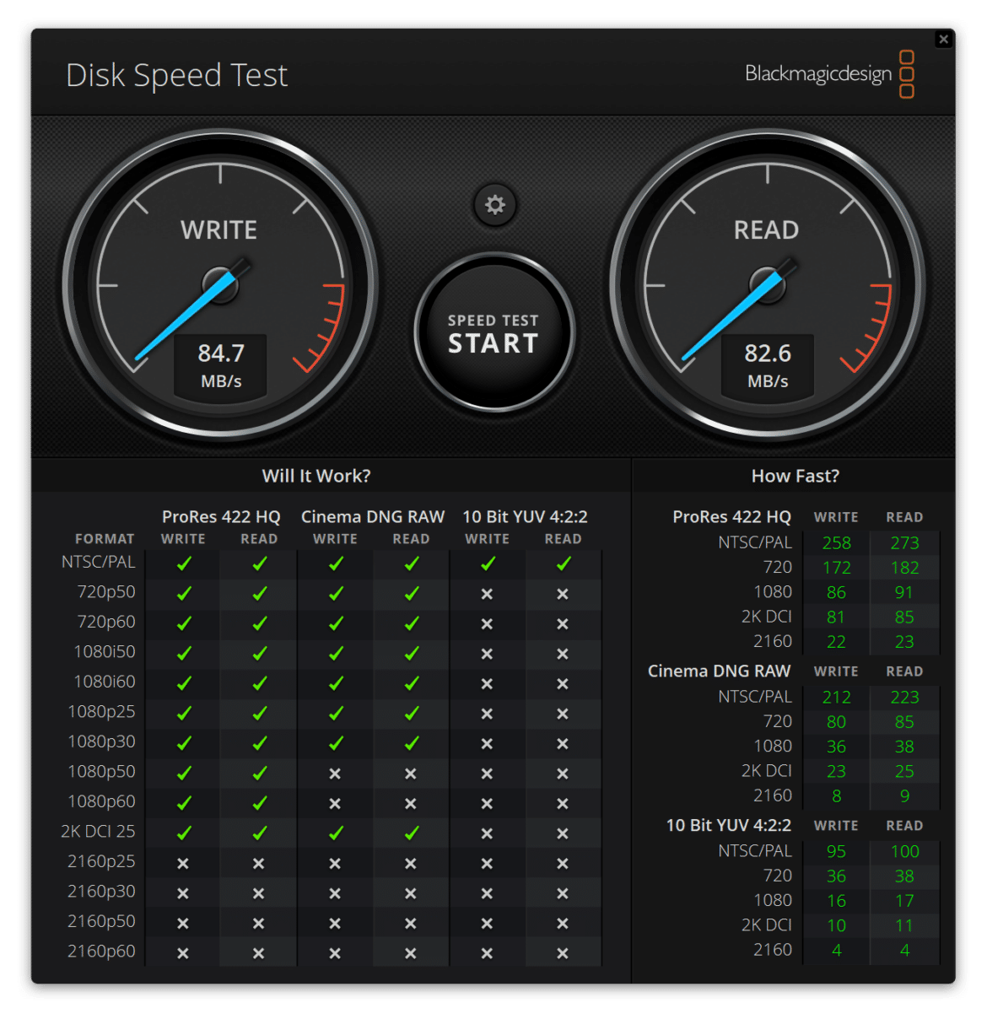Viewport: 987px width, 1019px height.
Task: Click 2160p60 10 Bit YUV read cross
Action: [x=563, y=953]
